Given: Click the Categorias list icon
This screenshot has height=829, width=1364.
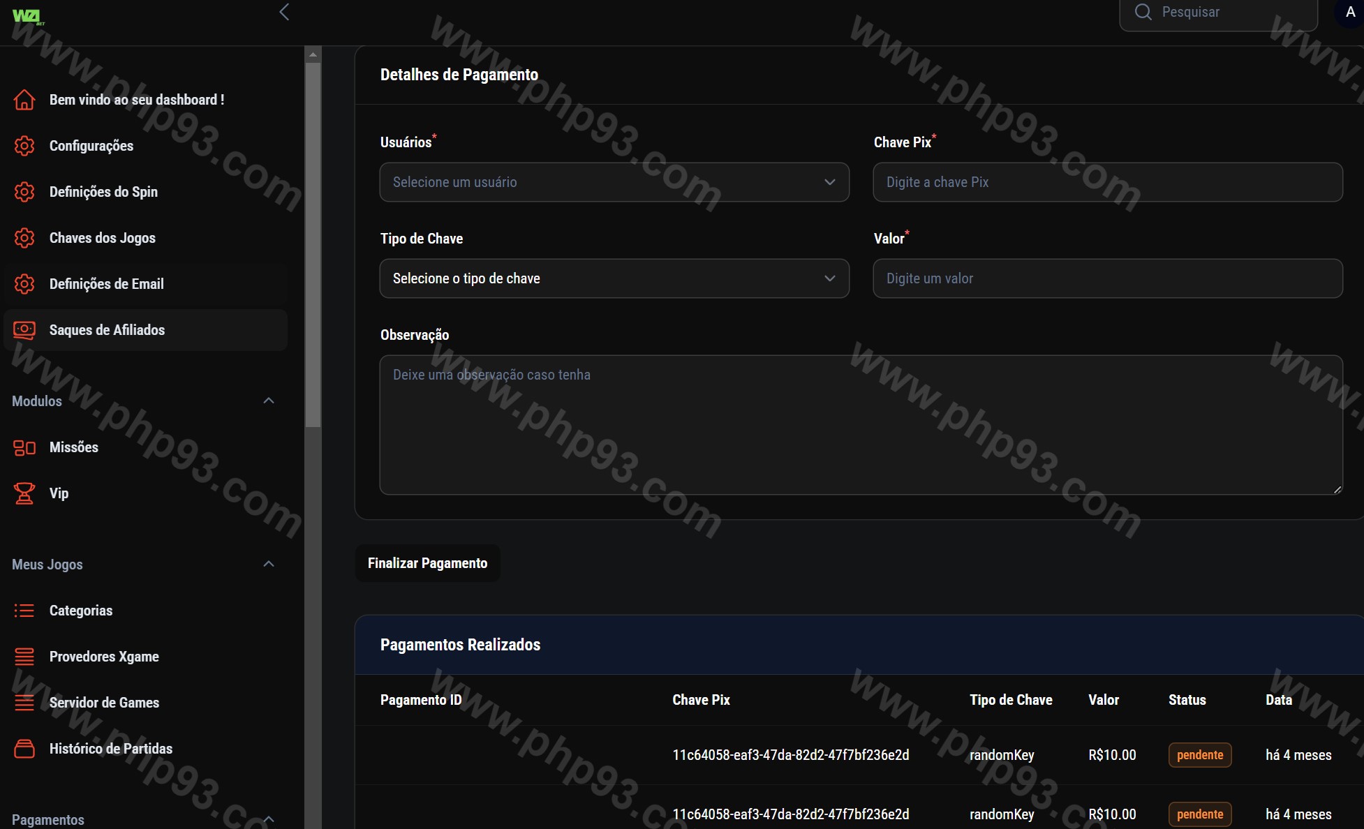Looking at the screenshot, I should coord(24,611).
